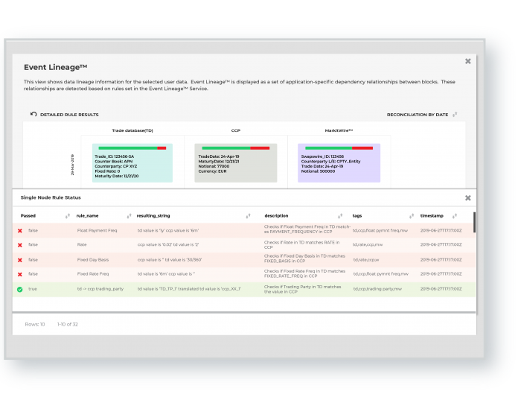The width and height of the screenshot is (518, 403).
Task: Click red X status on Fixed Day Basis row
Action: pos(20,259)
